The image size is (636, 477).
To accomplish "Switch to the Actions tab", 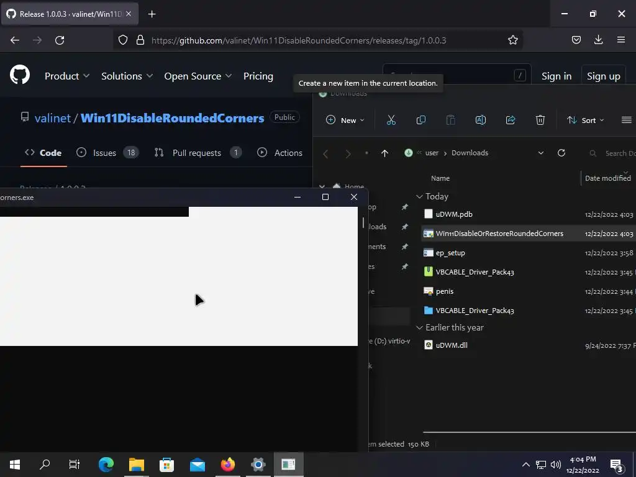I will pyautogui.click(x=280, y=153).
